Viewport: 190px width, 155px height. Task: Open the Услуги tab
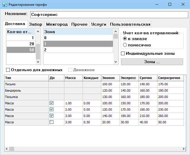click(99, 24)
